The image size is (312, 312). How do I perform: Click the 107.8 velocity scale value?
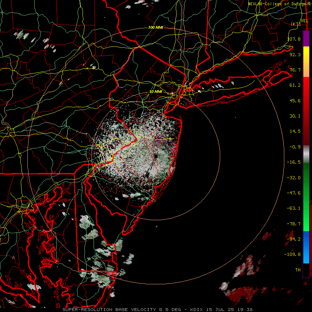pyautogui.click(x=294, y=39)
